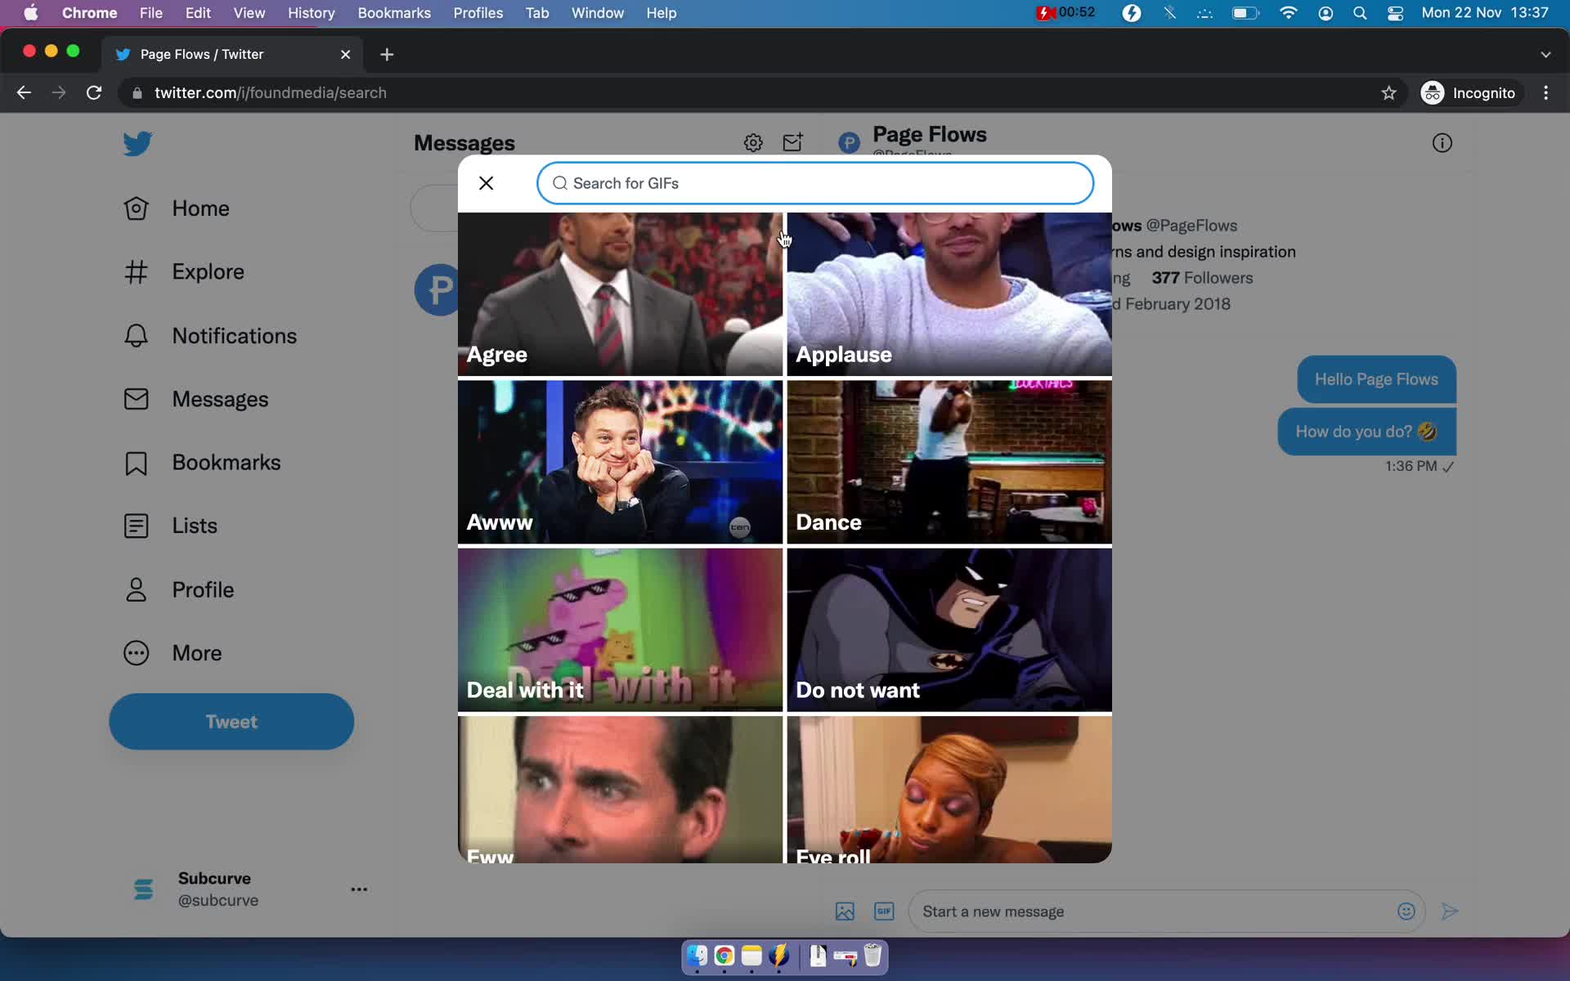Image resolution: width=1570 pixels, height=981 pixels.
Task: Click the How do you do? message
Action: (1366, 432)
